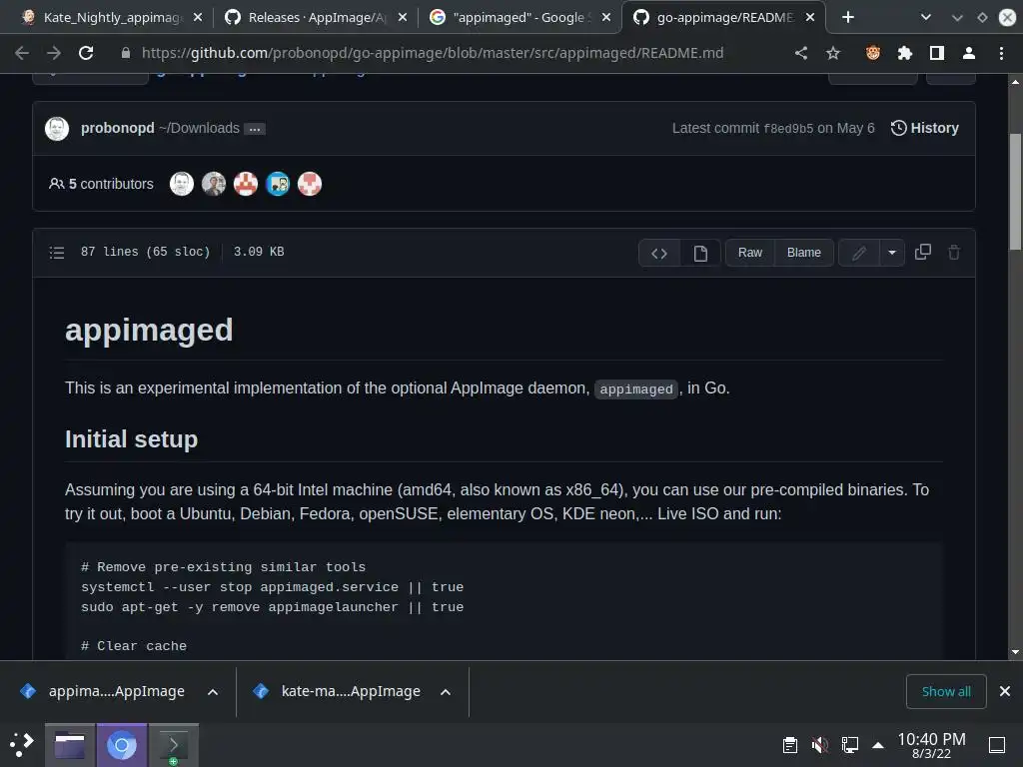Click the appimaged inline code text
Image resolution: width=1023 pixels, height=767 pixels.
coord(636,389)
